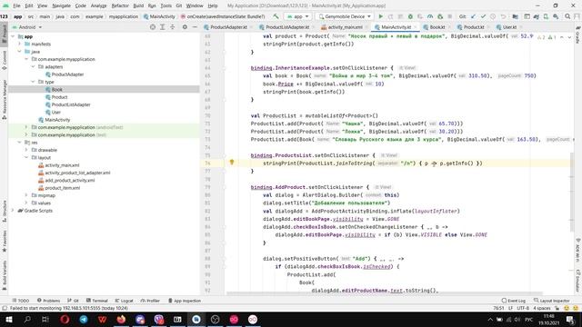Collapse the adapters folder
582x327 pixels.
pos(33,66)
